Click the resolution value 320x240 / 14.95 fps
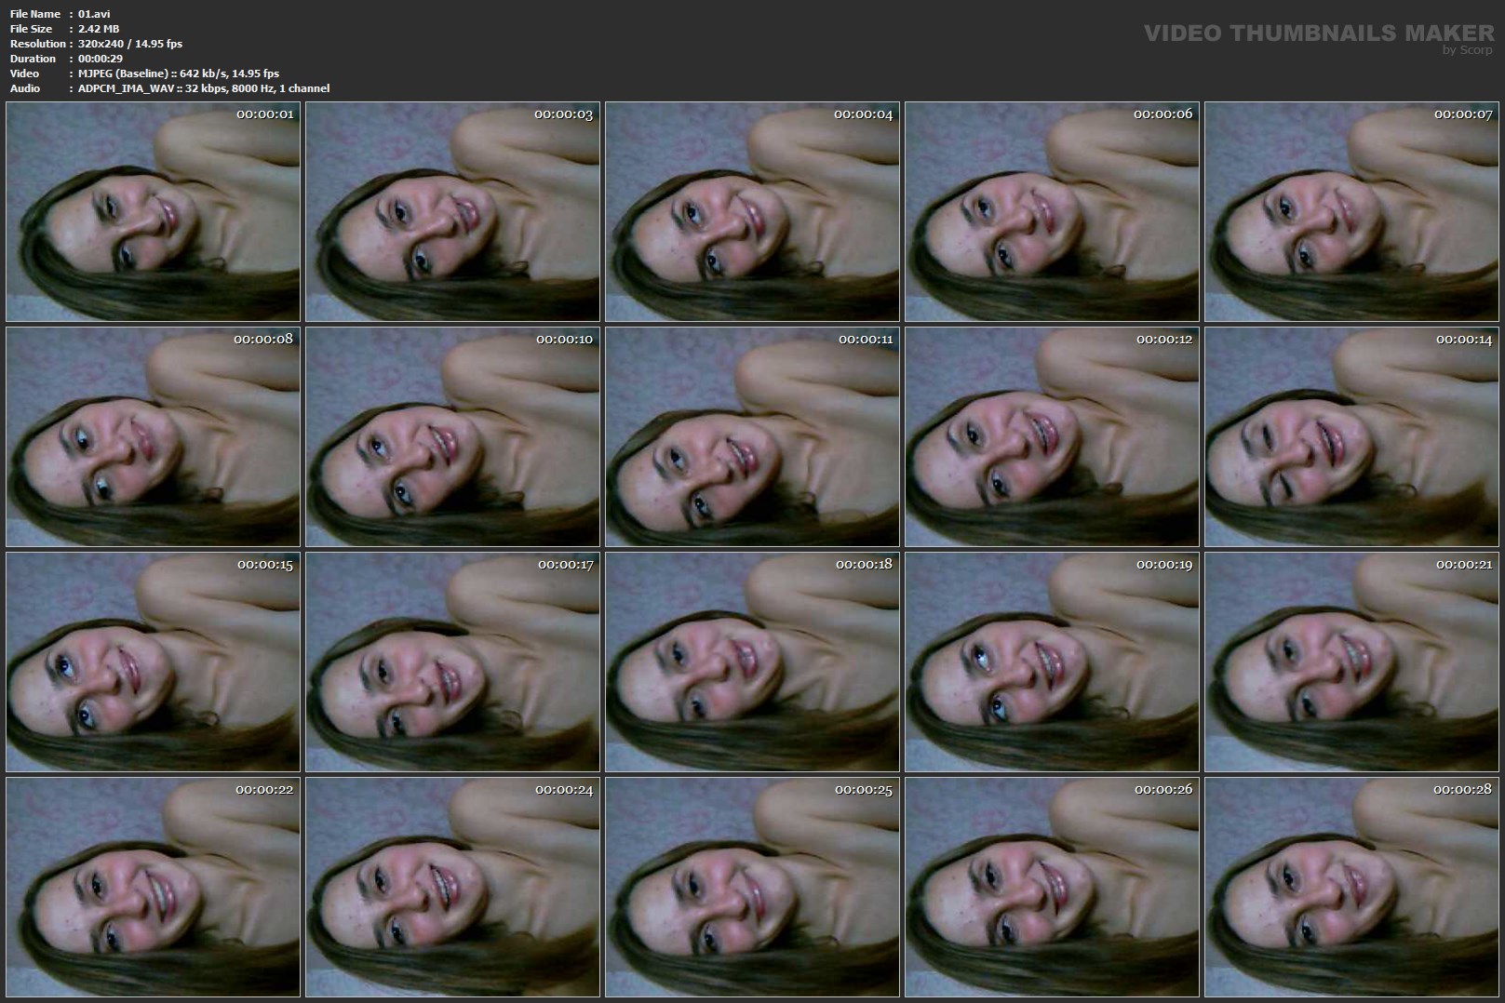Screen dimensions: 1505x1003 coord(130,44)
